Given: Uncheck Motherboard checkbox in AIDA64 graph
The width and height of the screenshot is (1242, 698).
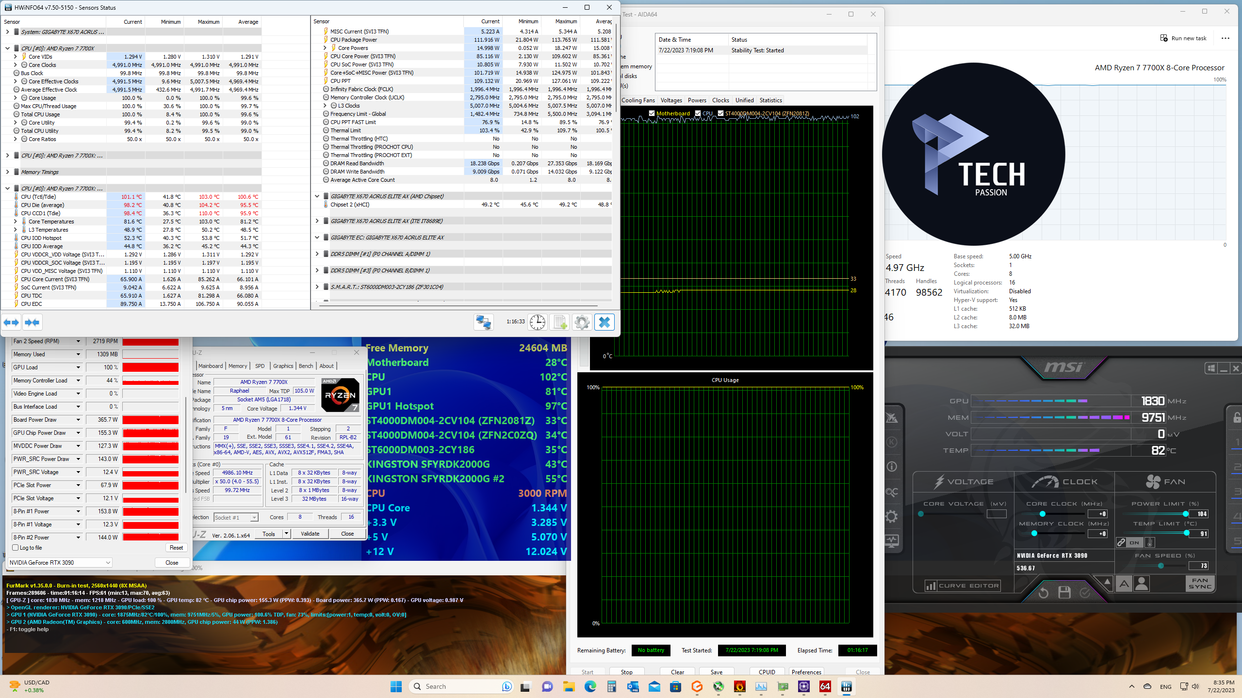Looking at the screenshot, I should pos(652,113).
